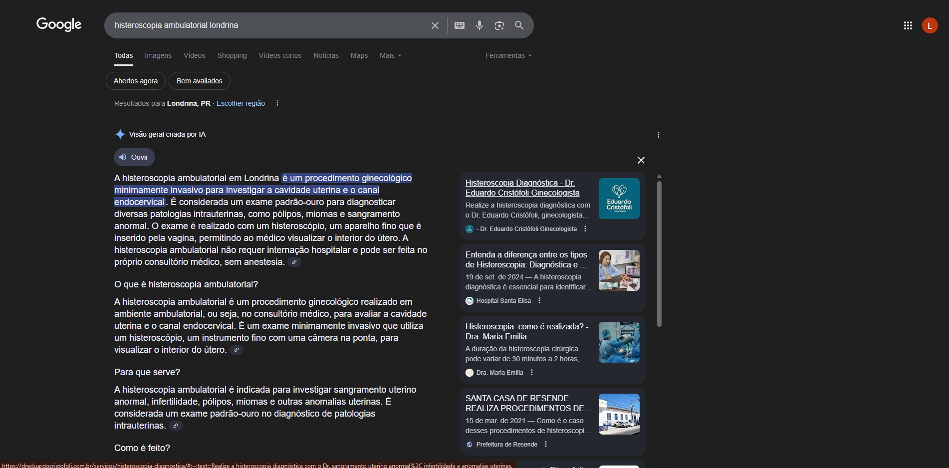Close the sources side panel
Viewport: 949px width, 468px height.
coord(641,160)
